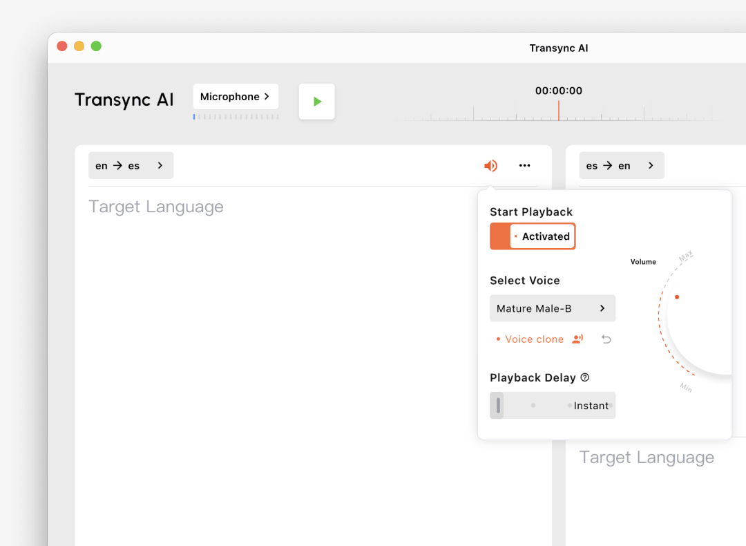Minimize the window with the yellow button
Screen dimensions: 746x546
(79, 46)
